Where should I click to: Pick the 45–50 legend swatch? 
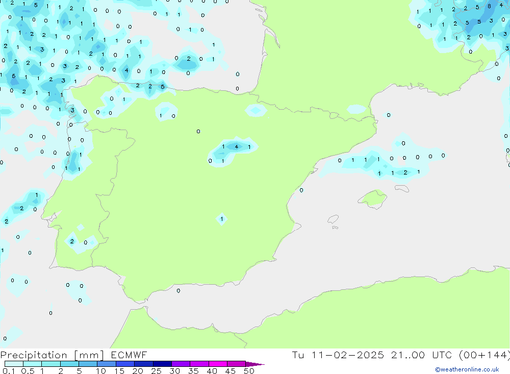point(236,364)
